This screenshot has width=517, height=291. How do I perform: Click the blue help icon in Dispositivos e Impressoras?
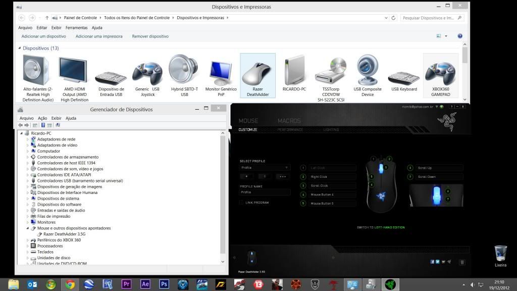tap(460, 36)
